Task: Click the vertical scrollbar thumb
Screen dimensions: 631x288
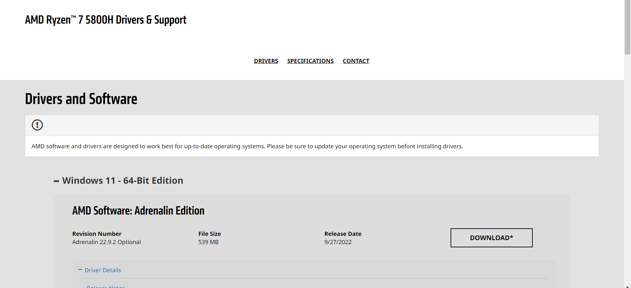Action: (x=627, y=28)
